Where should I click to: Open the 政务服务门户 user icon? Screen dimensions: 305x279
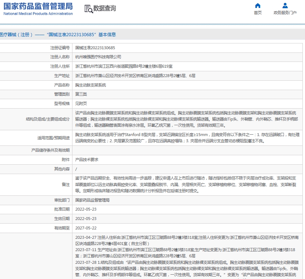point(285,5)
